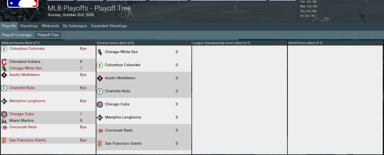384x155 pixels.
Task: Switch to Playoff Coverage view
Action: click(17, 35)
